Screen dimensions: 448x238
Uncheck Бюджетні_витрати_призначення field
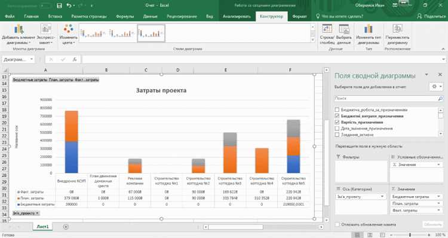pos(337,116)
